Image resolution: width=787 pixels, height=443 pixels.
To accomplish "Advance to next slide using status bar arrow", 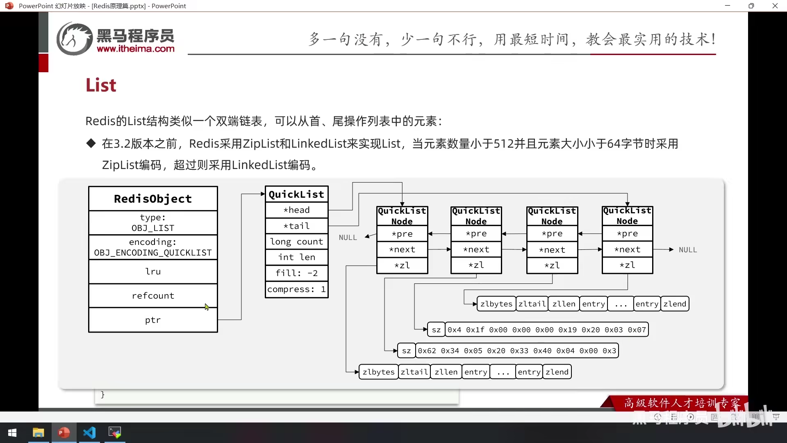I will pos(691,417).
